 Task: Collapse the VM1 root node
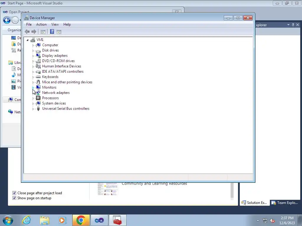click(x=27, y=40)
